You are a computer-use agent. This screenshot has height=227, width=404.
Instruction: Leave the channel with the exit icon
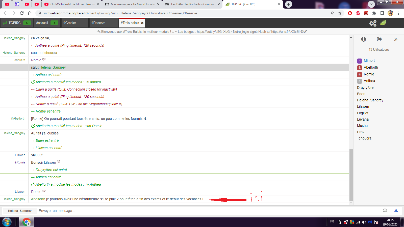(379, 39)
